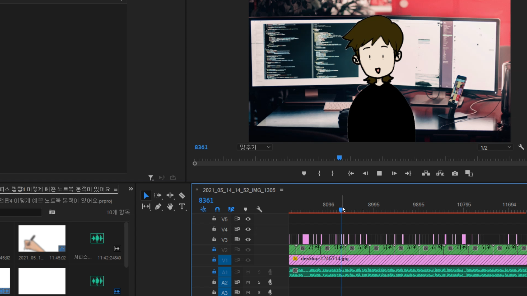Click the Export Frame camera icon
Screen dimensions: 527x296
coord(455,173)
